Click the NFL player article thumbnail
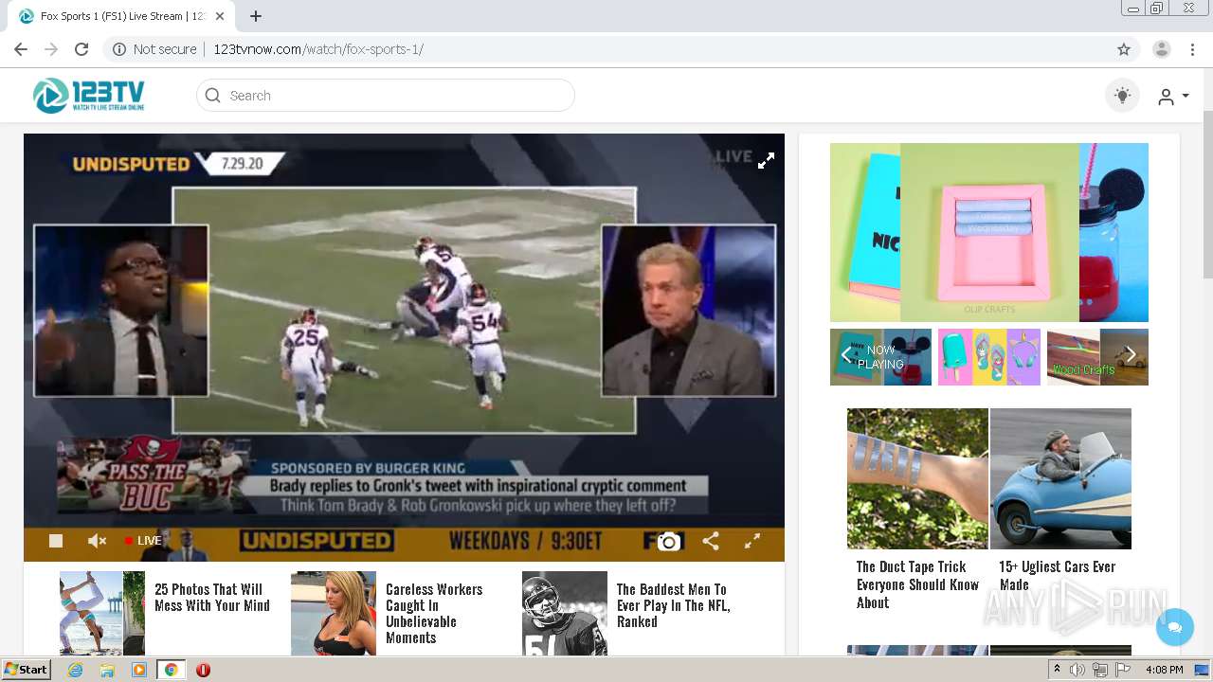The height and width of the screenshot is (682, 1213). [565, 613]
